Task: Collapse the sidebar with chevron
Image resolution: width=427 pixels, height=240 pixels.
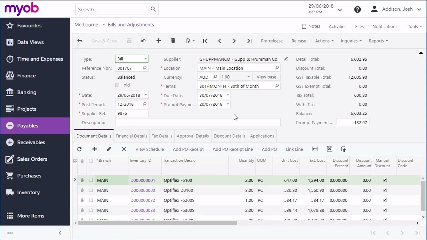Action: tap(60, 233)
